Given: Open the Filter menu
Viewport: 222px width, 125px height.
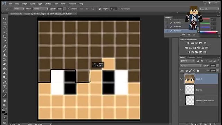Looking at the screenshot, I should point(56,3).
